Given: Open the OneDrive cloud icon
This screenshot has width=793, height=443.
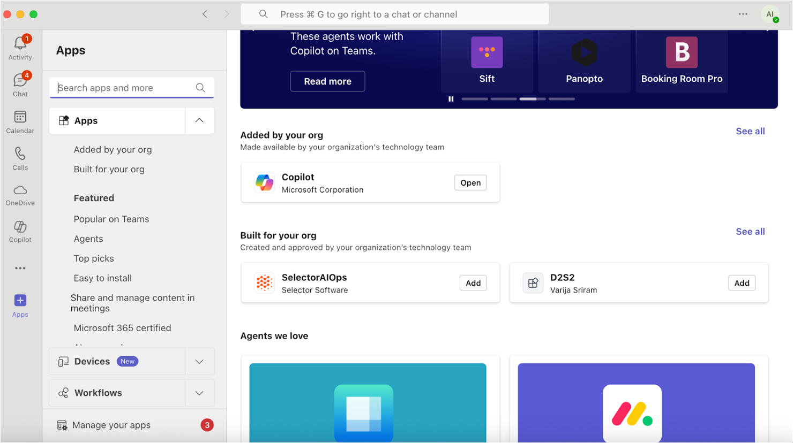Looking at the screenshot, I should click(20, 190).
